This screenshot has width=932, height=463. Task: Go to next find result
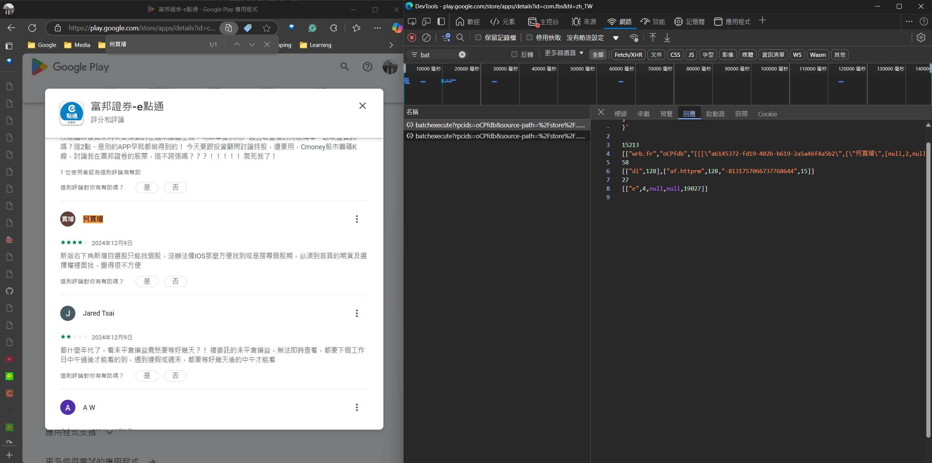point(252,44)
